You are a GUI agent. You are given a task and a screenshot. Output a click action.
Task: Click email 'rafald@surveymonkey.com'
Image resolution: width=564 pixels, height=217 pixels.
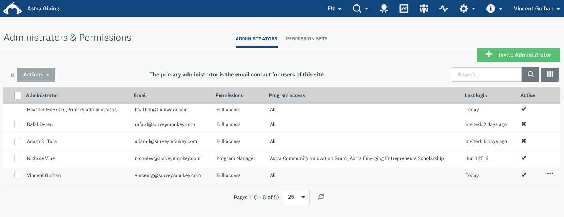165,124
